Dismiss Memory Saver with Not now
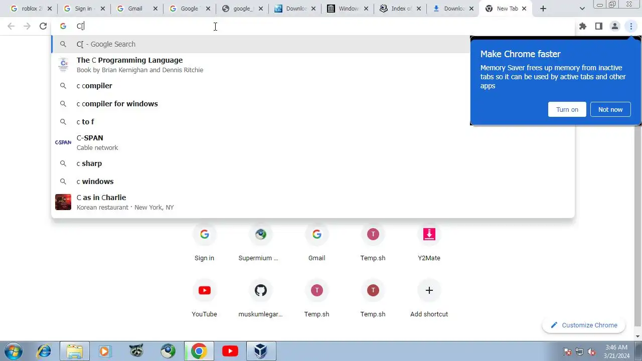Viewport: 642px width, 361px height. click(x=610, y=109)
